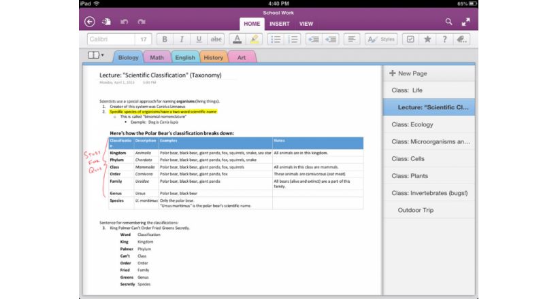Create a New Page
This screenshot has height=299, width=558.
429,73
